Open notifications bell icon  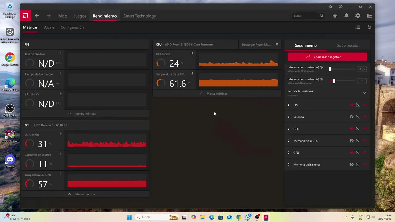(346, 16)
